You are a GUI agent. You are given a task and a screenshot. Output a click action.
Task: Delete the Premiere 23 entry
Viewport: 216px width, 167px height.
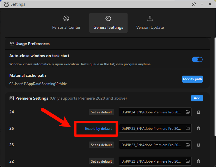[198, 145]
